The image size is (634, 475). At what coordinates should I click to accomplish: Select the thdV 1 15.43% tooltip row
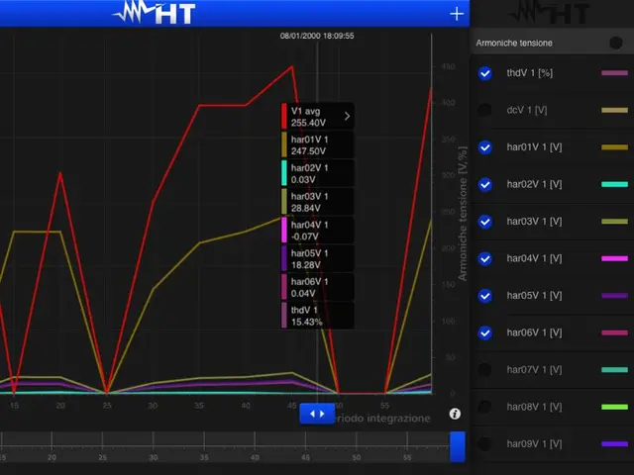pos(318,316)
